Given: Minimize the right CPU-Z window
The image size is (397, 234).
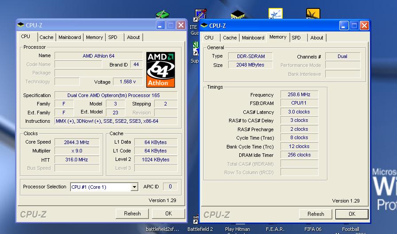Looking at the screenshot, I should coord(344,26).
